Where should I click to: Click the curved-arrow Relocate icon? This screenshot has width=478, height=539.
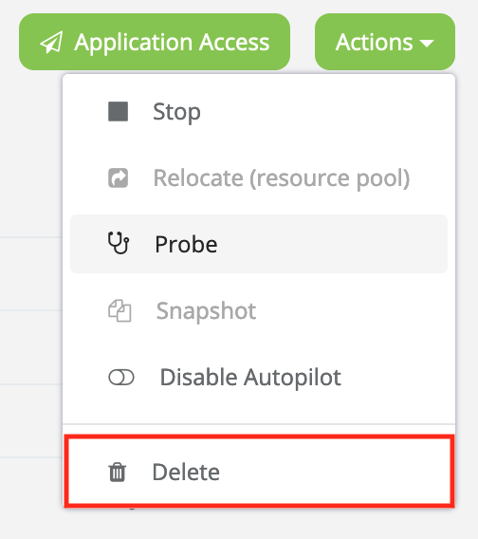tap(119, 177)
